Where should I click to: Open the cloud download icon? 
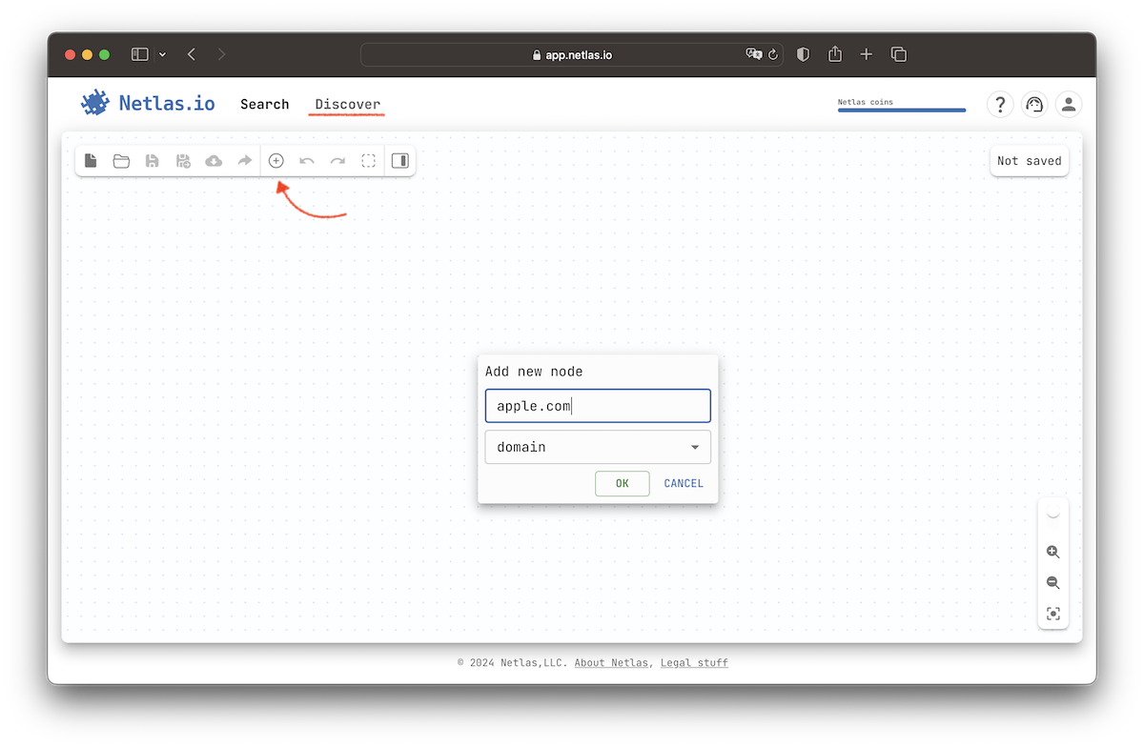[x=214, y=160]
